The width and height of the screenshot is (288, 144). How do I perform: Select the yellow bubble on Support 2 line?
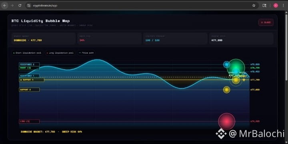click(x=227, y=90)
